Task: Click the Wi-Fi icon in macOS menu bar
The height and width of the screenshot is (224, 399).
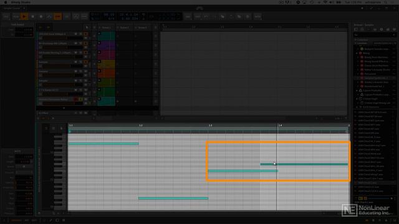Action: pos(325,2)
